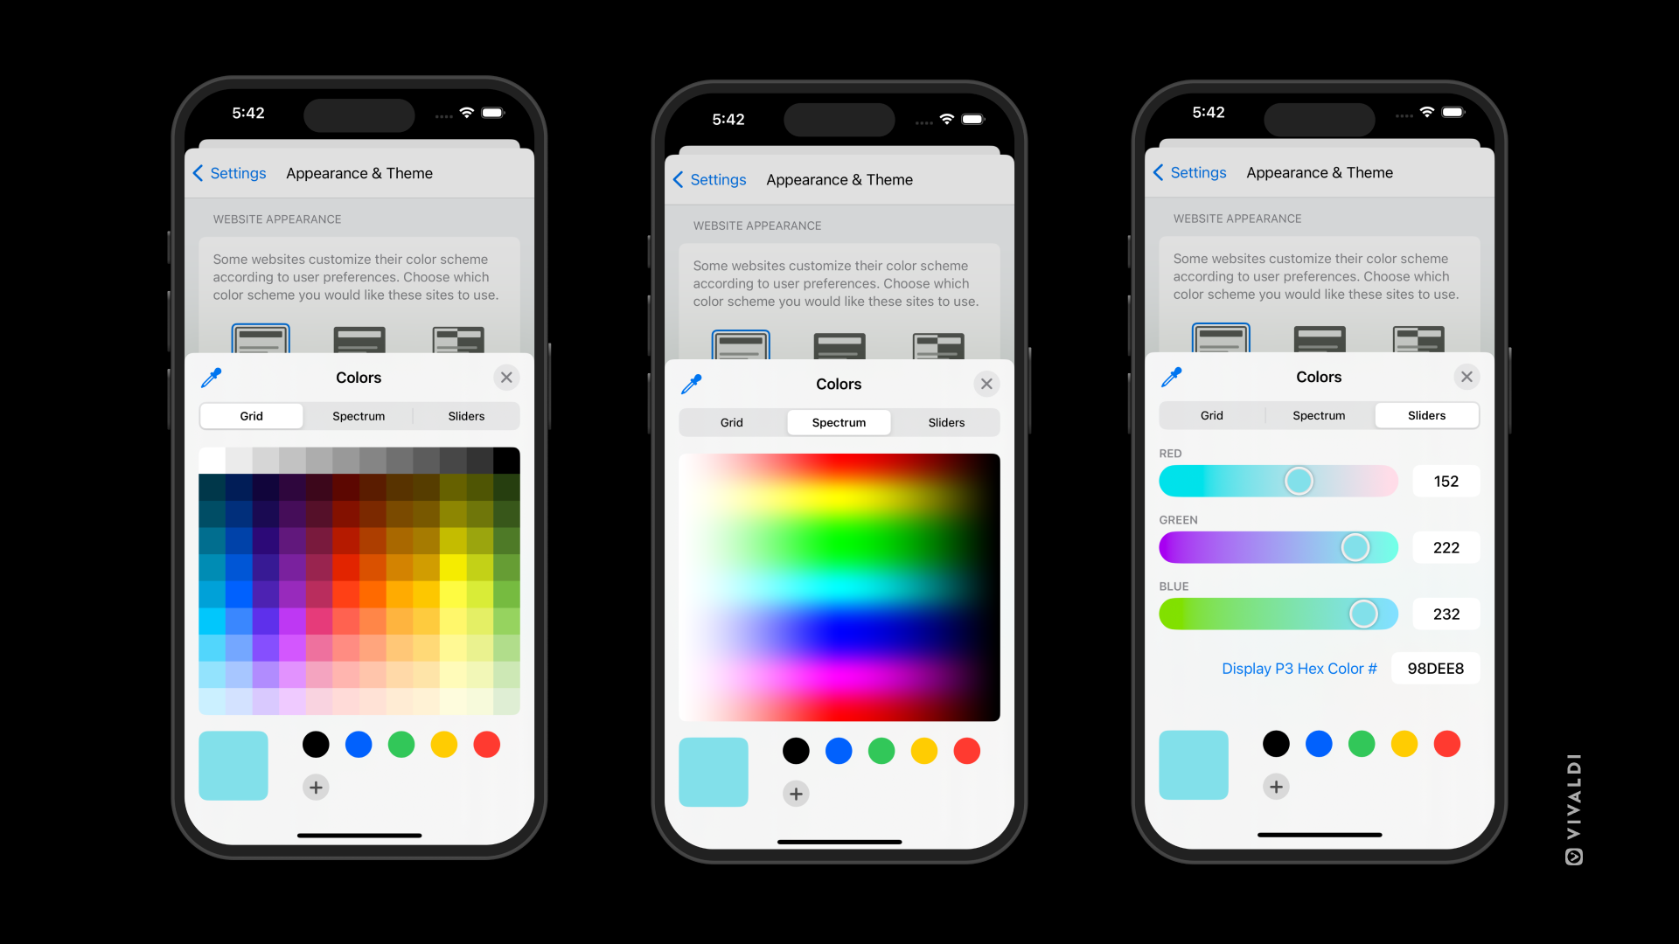Click the hex color value input field 98DEE8
Viewport: 1679px width, 944px height.
tap(1436, 669)
